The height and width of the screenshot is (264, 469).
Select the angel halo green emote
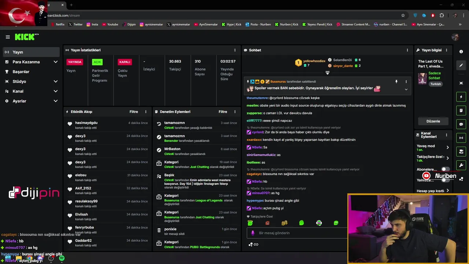click(250, 223)
